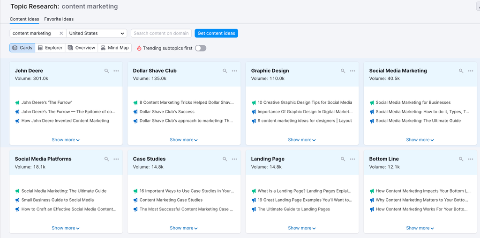Viewport: 480px width, 238px height.
Task: Select the Explorer view
Action: tap(50, 48)
